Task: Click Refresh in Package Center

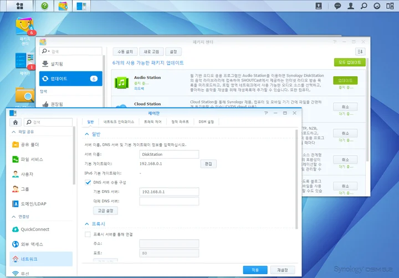Action: 151,51
